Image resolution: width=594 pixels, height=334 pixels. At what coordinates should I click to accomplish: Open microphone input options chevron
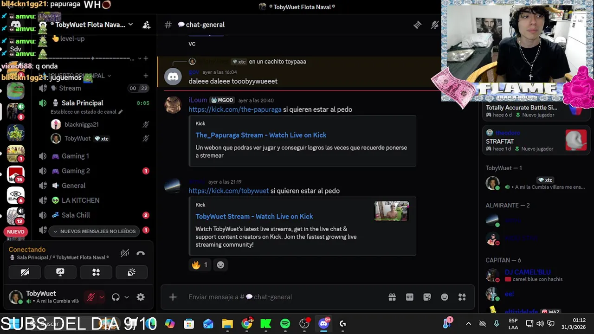(102, 297)
